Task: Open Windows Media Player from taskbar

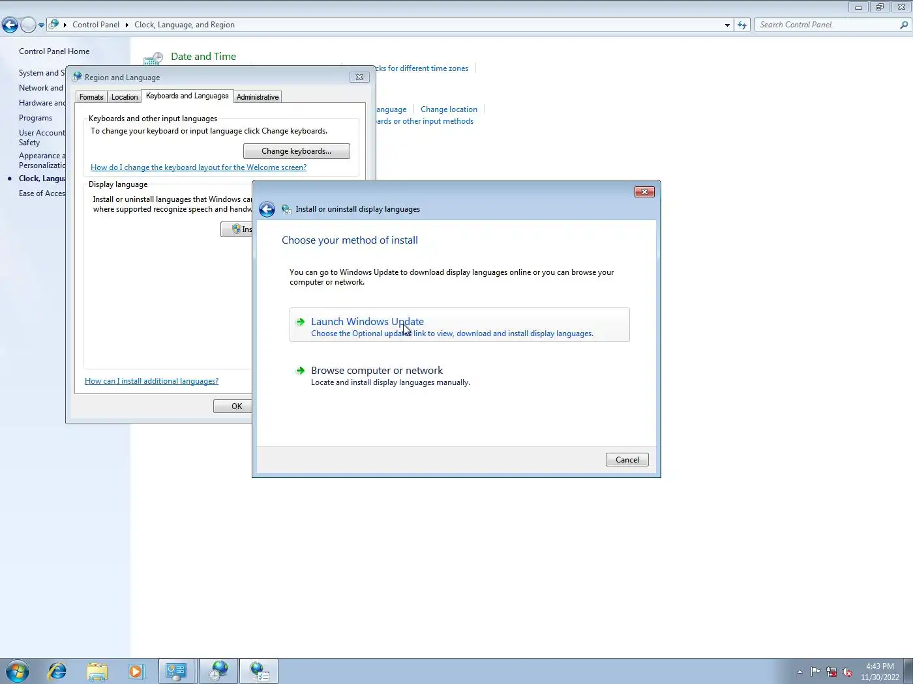Action: click(136, 671)
